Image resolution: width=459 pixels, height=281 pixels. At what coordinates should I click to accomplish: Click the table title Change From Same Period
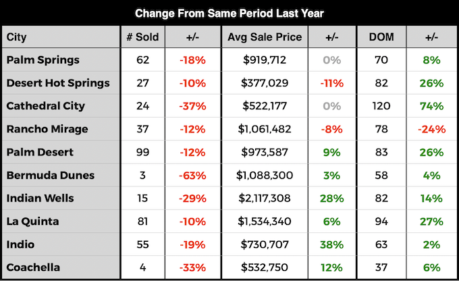tap(230, 13)
